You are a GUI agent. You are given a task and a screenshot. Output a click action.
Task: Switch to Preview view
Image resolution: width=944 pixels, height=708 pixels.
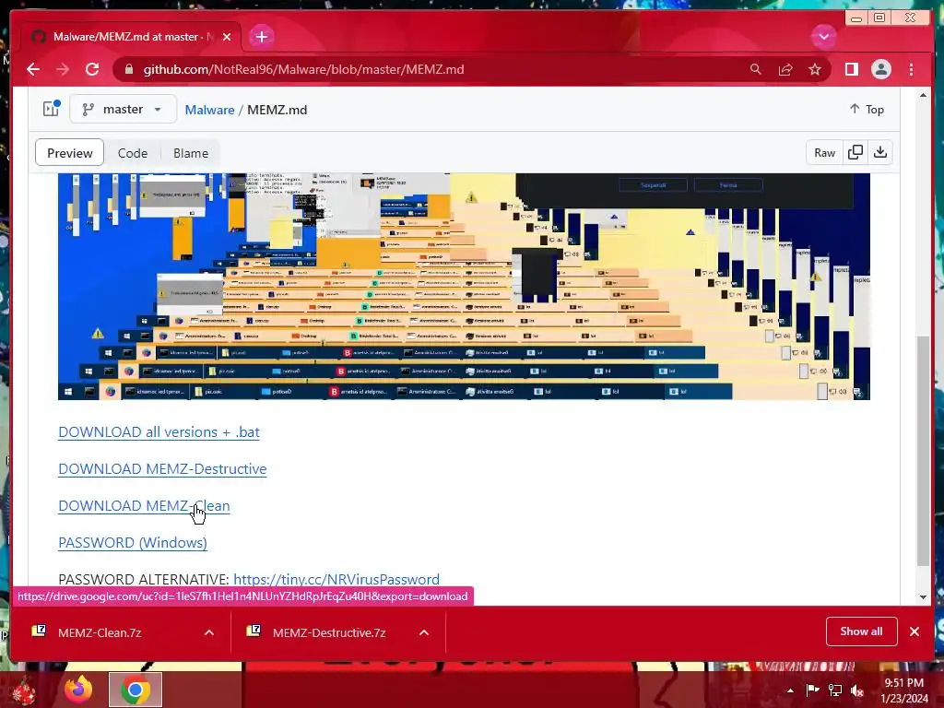[70, 153]
